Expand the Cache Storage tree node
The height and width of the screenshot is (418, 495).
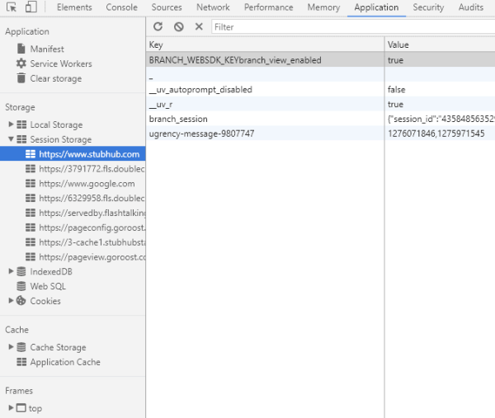click(x=11, y=347)
